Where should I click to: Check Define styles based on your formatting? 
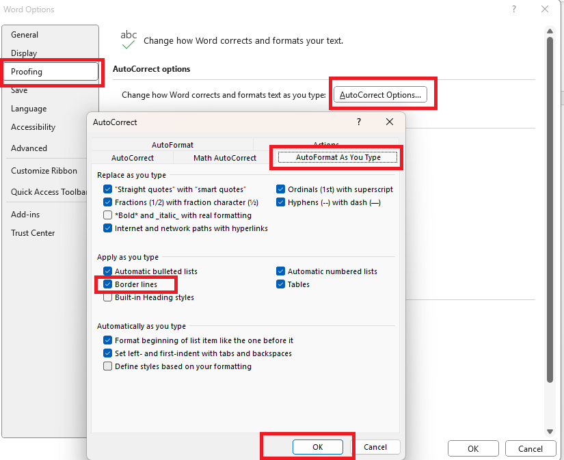[108, 366]
